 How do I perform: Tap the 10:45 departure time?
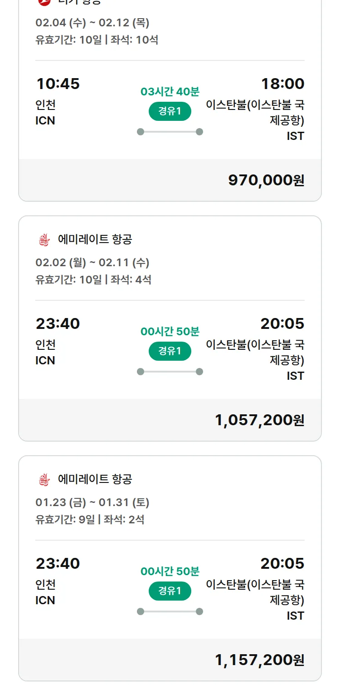tap(58, 84)
